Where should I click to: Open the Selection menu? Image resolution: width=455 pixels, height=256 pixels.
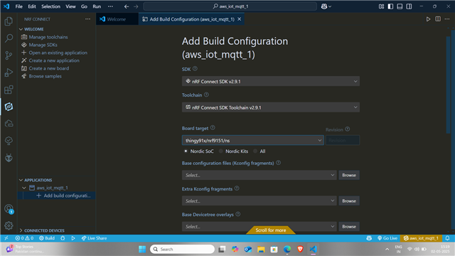(50, 6)
